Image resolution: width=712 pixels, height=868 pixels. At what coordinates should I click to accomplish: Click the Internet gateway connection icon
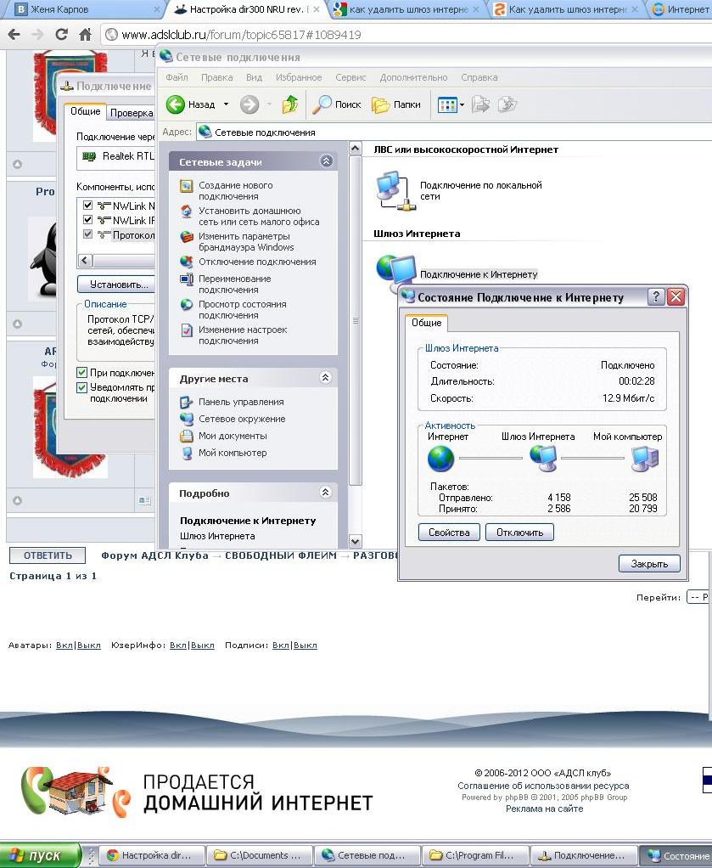click(x=394, y=270)
